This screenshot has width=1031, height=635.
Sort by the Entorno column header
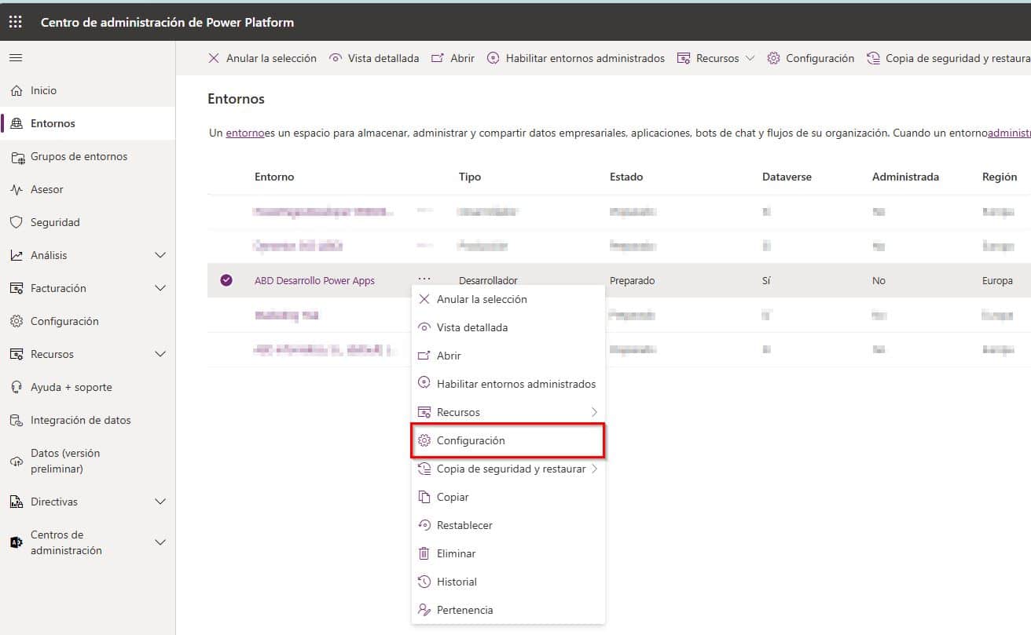pos(274,177)
